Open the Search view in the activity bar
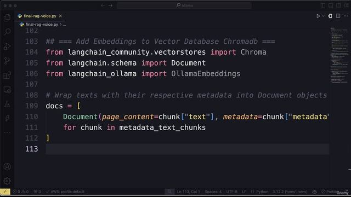 7,32
